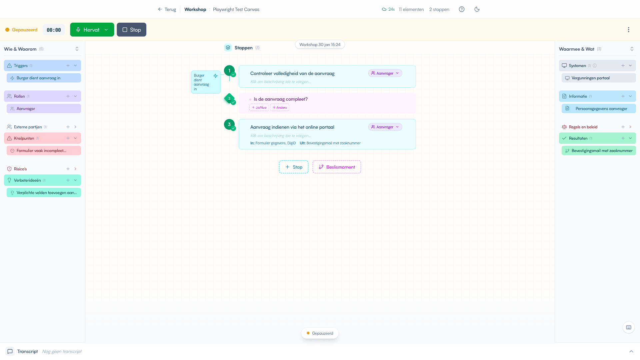The height and width of the screenshot is (360, 640).
Task: Click the Systemen info icon
Action: pyautogui.click(x=595, y=66)
